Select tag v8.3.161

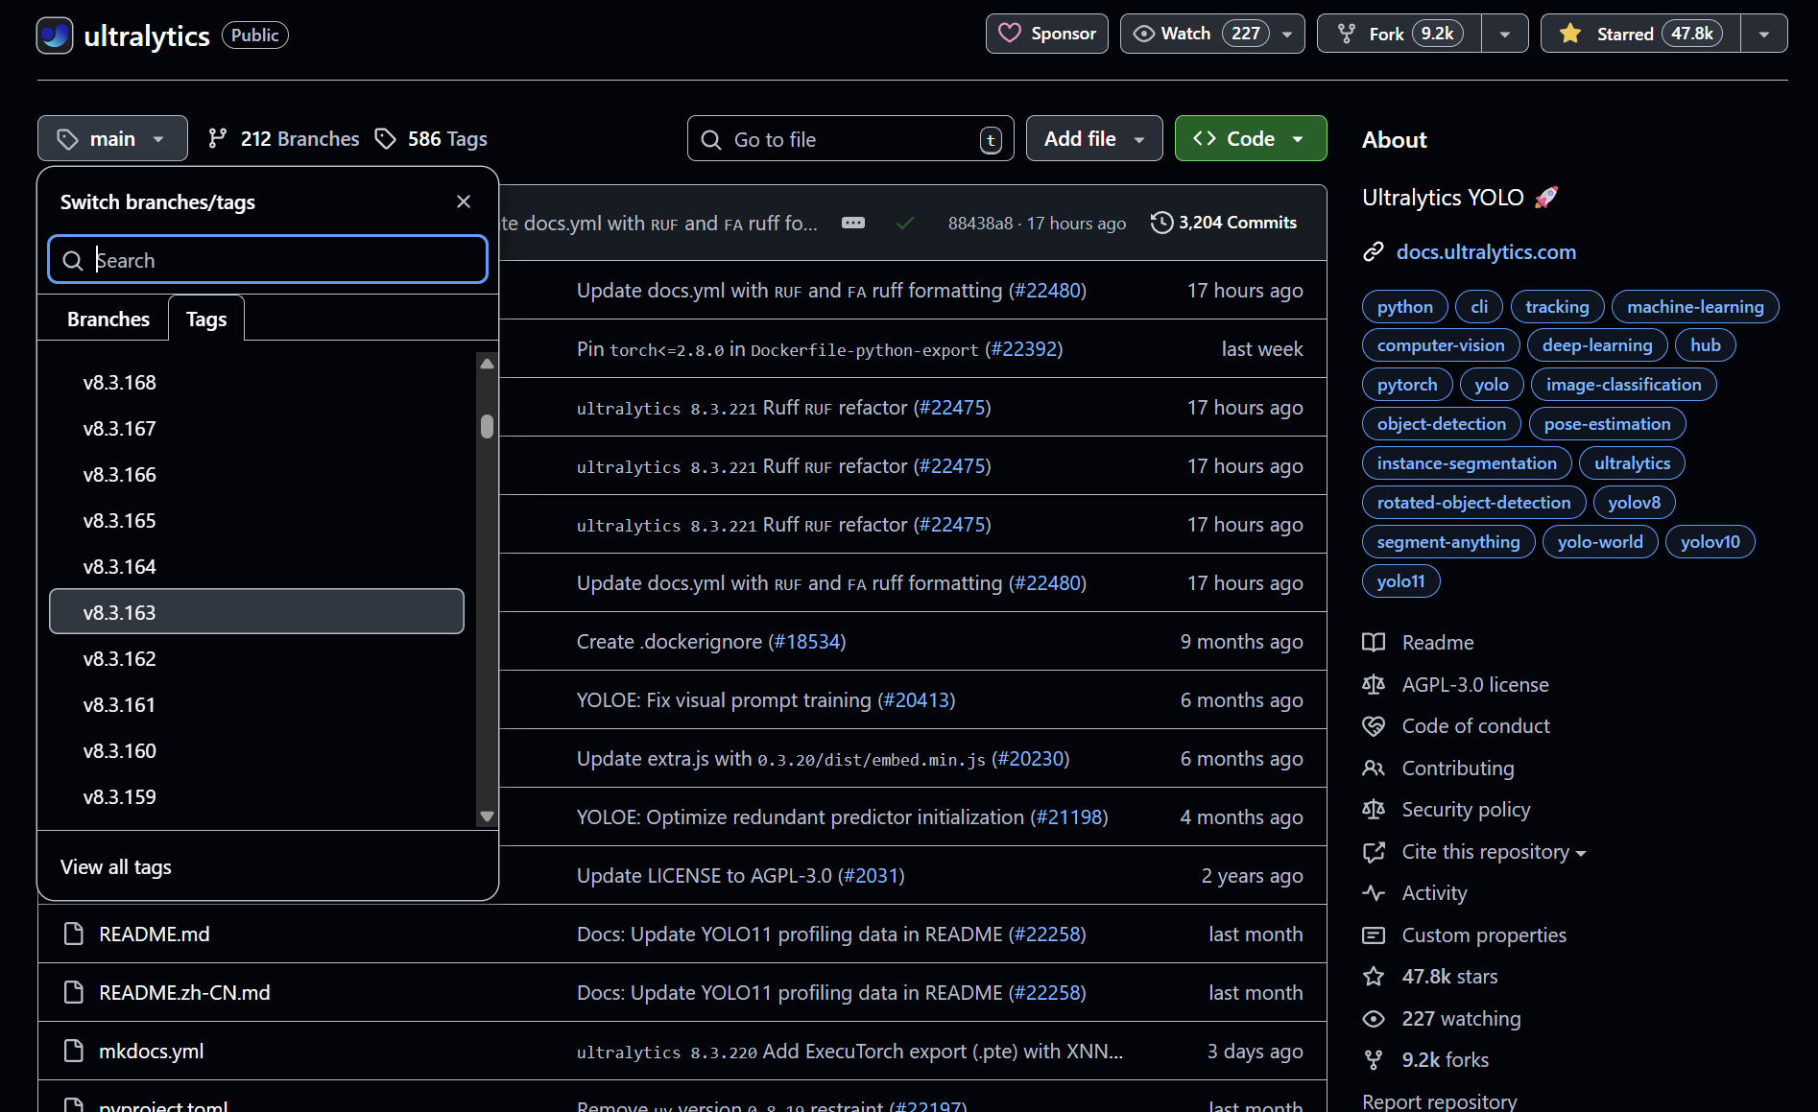click(x=256, y=705)
